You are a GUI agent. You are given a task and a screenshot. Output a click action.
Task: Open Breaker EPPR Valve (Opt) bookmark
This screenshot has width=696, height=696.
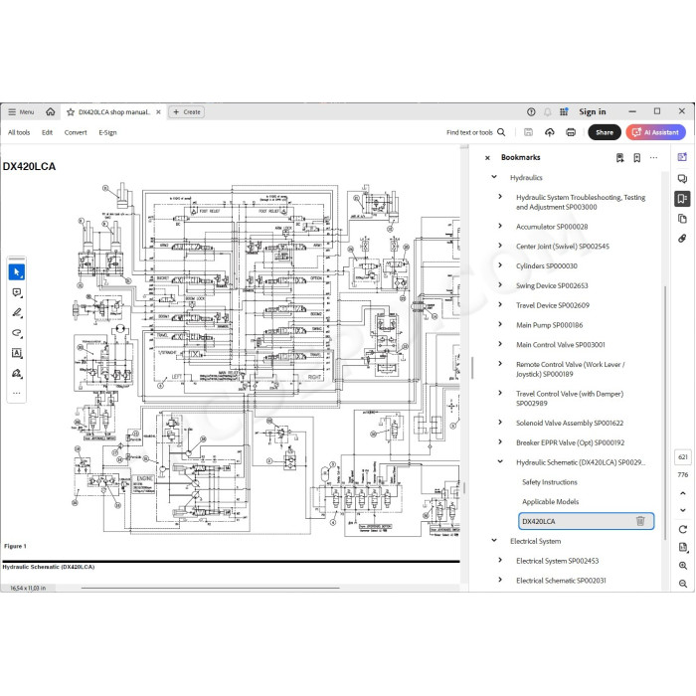coord(570,442)
